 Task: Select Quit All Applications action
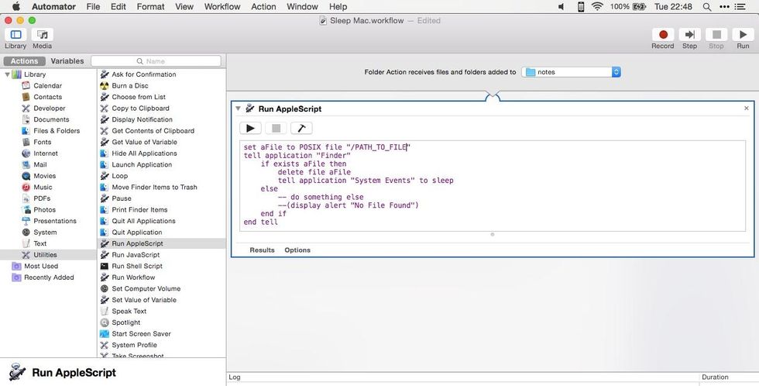[144, 221]
